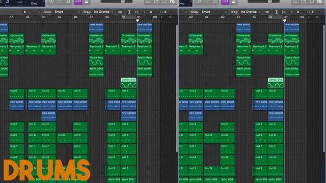Toggle horizontal auto zoom in left window

coord(137,12)
